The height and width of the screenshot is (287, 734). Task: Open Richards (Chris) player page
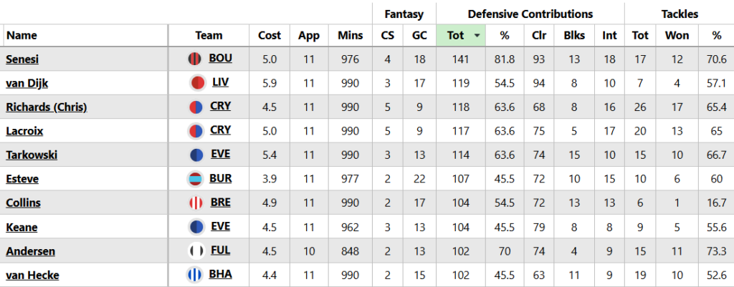(x=46, y=107)
